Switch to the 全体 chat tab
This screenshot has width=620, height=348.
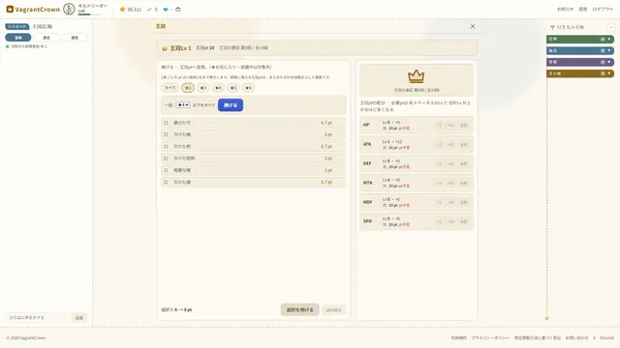18,38
